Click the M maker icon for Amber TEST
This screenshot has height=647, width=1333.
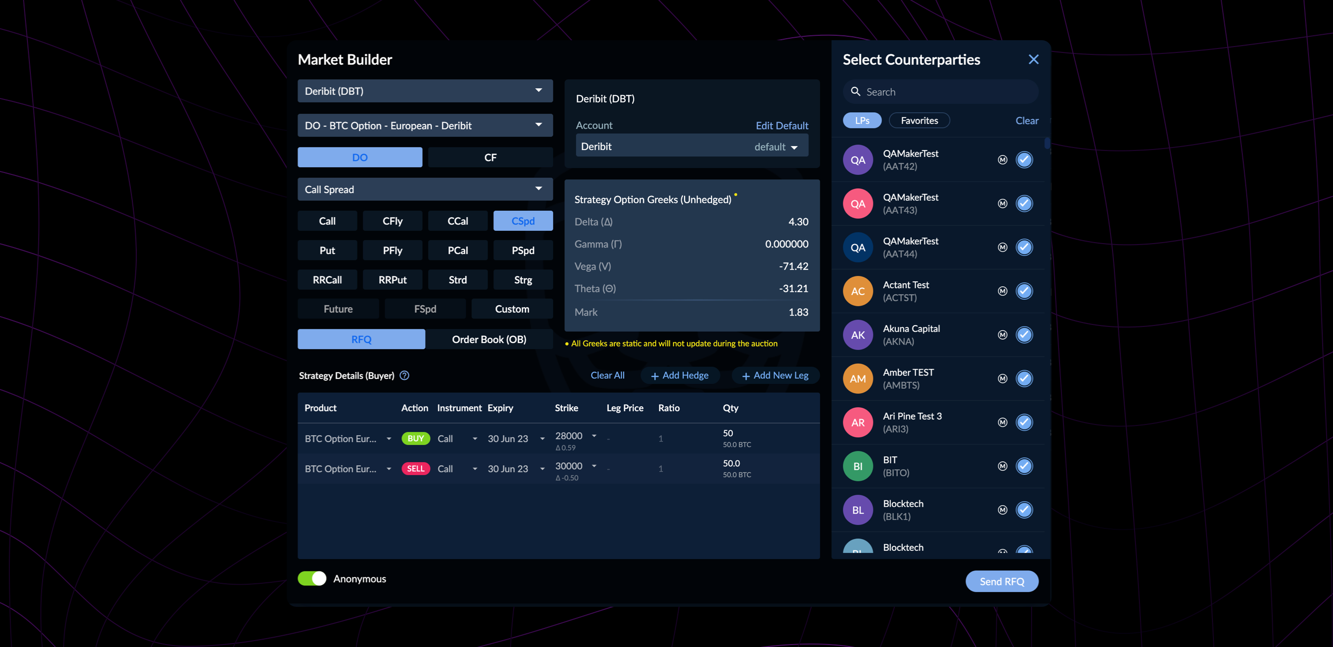click(x=1002, y=378)
